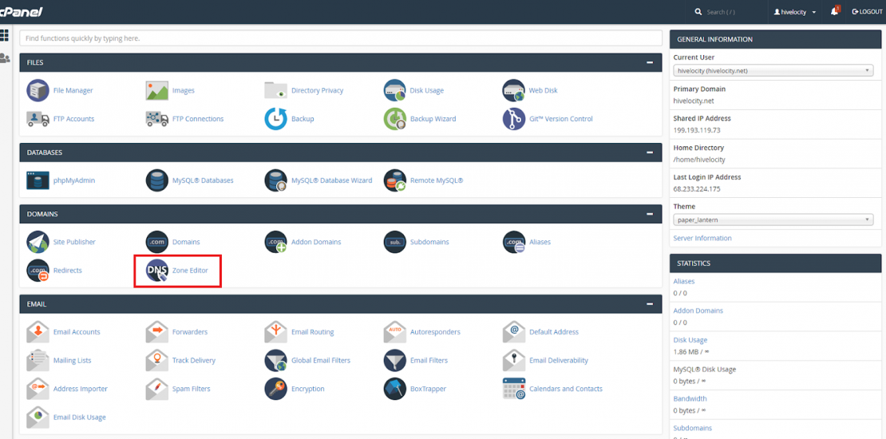Open the Spam Filters icon

157,388
